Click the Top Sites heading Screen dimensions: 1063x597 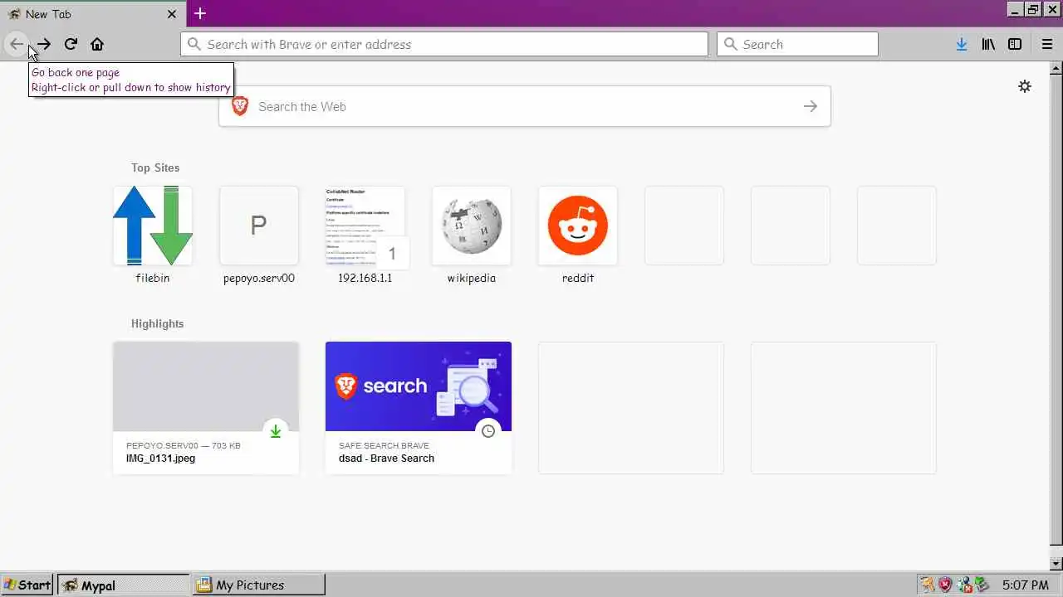coord(155,167)
